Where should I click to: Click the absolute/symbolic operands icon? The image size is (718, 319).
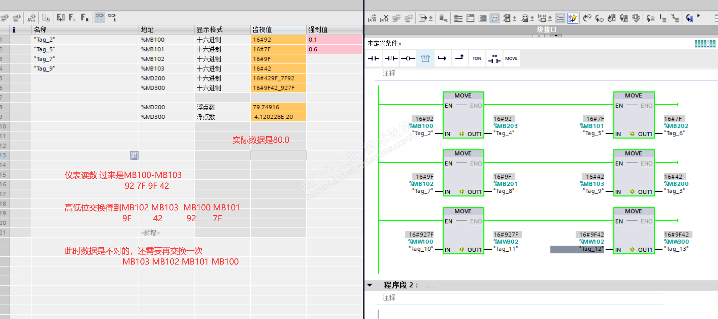click(x=507, y=18)
